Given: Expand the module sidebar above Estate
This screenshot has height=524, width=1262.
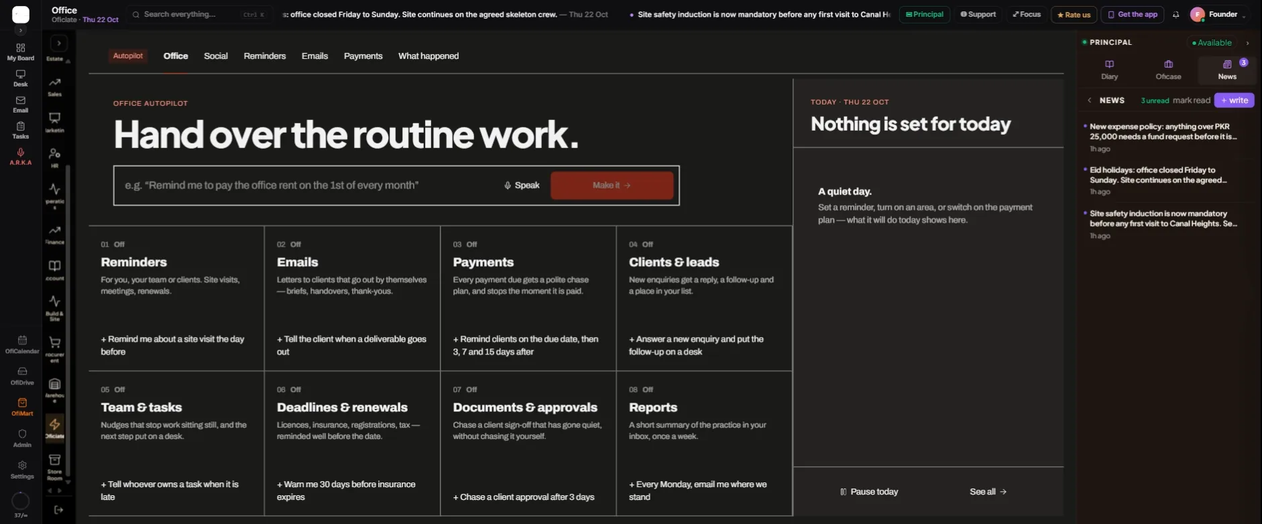Looking at the screenshot, I should 59,44.
